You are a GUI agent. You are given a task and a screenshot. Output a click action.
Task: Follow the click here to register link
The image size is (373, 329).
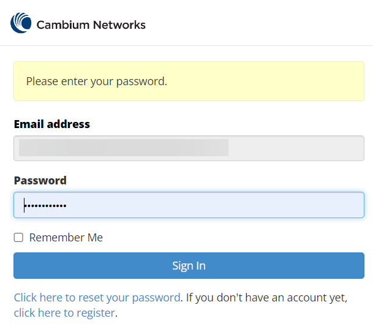pos(64,313)
